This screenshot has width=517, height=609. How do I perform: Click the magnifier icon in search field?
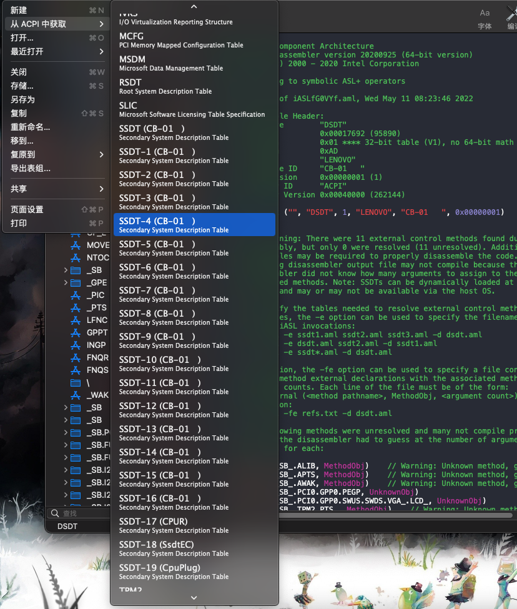coord(55,513)
